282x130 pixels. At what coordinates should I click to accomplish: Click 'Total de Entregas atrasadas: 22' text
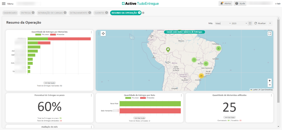pos(49,121)
